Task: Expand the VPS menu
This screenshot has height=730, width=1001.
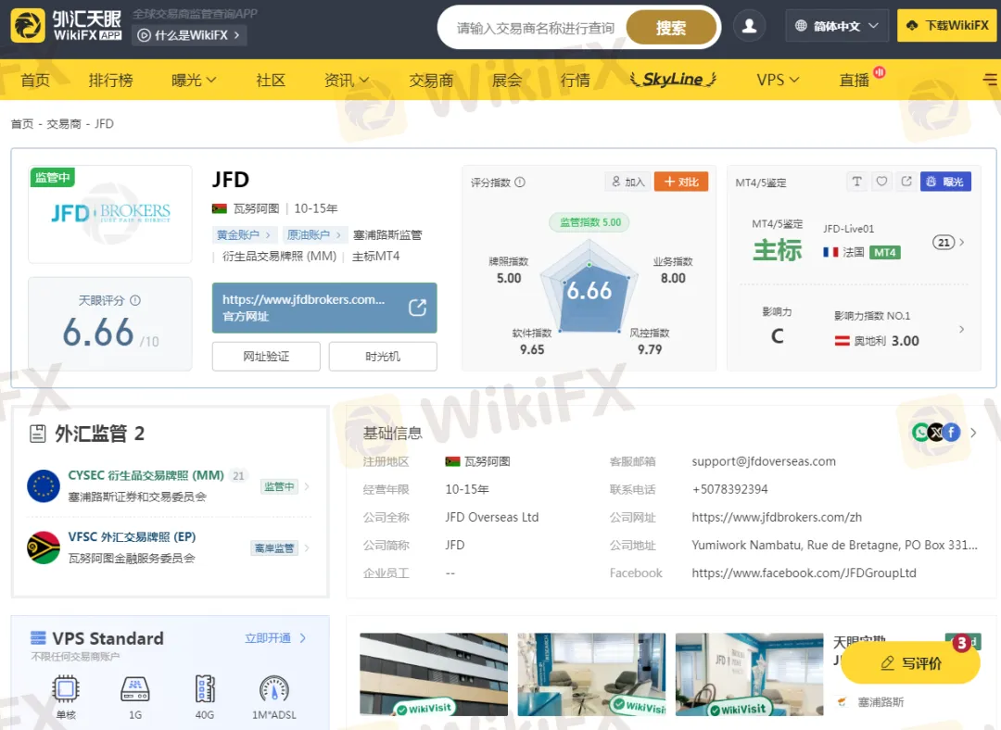Action: 778,80
